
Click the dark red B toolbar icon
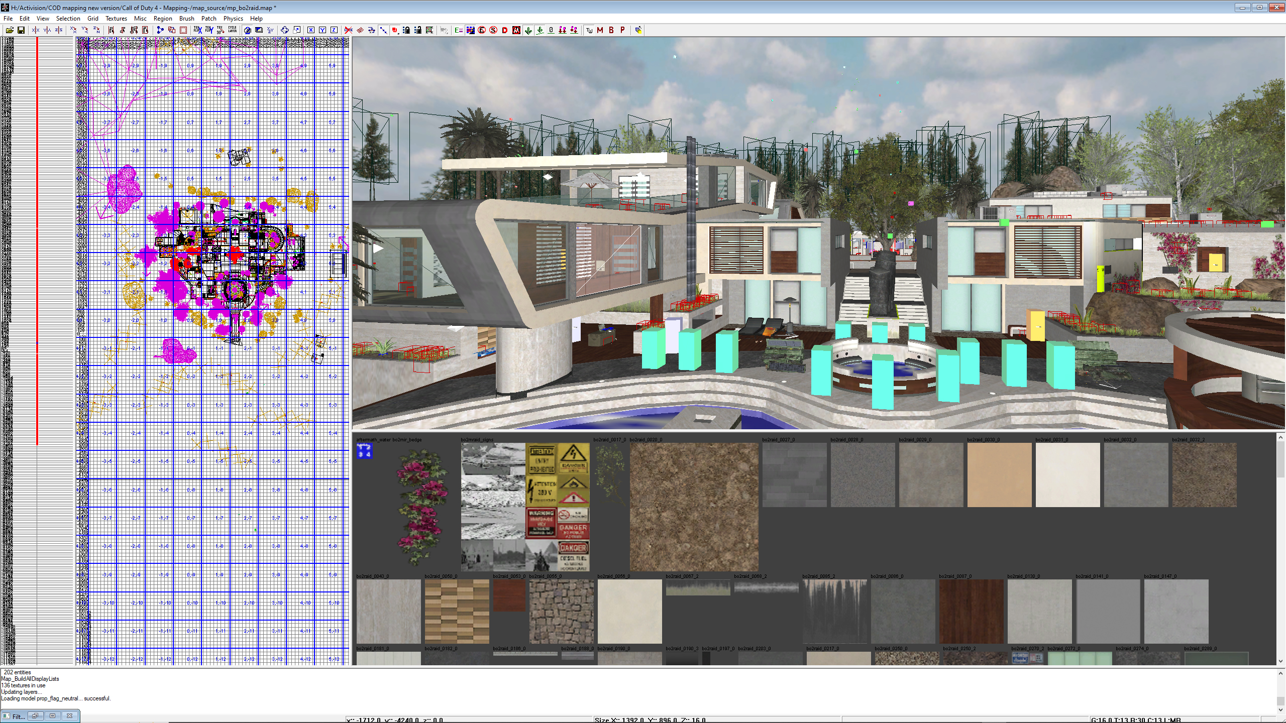(x=611, y=30)
